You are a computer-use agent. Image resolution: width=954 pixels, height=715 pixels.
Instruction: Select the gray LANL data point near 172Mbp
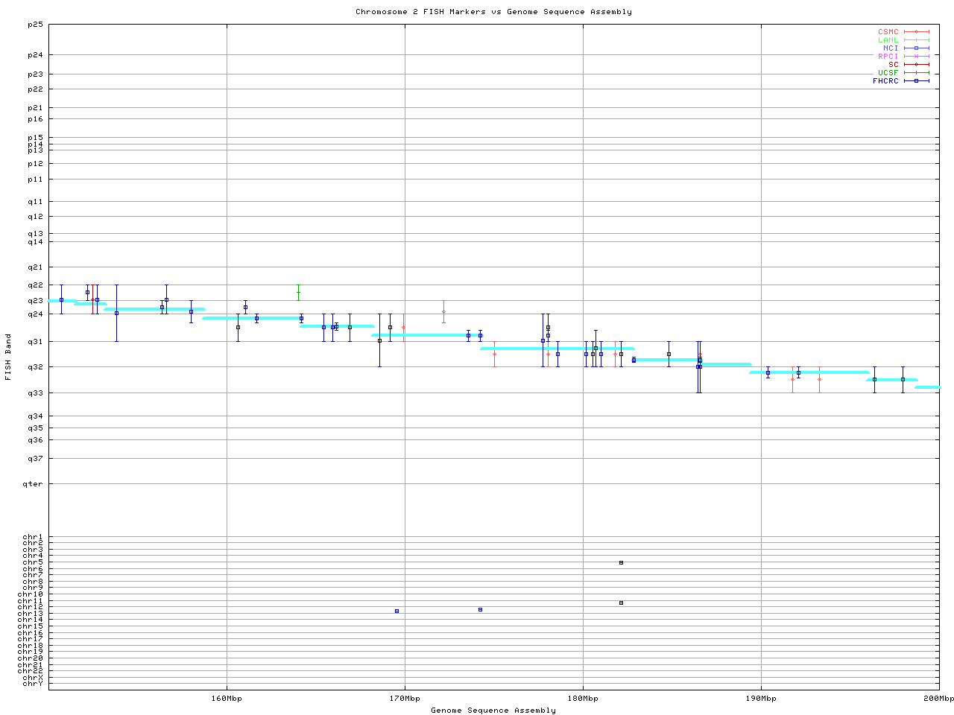coord(443,311)
